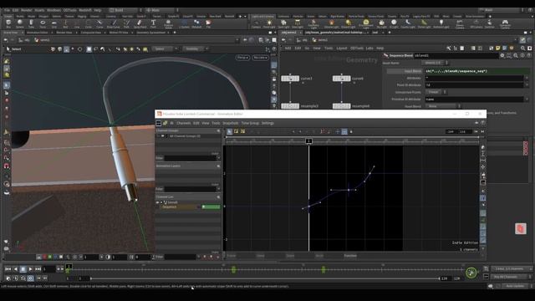
Task: Select the Torus shelf tool
Action: pyautogui.click(x=43, y=23)
